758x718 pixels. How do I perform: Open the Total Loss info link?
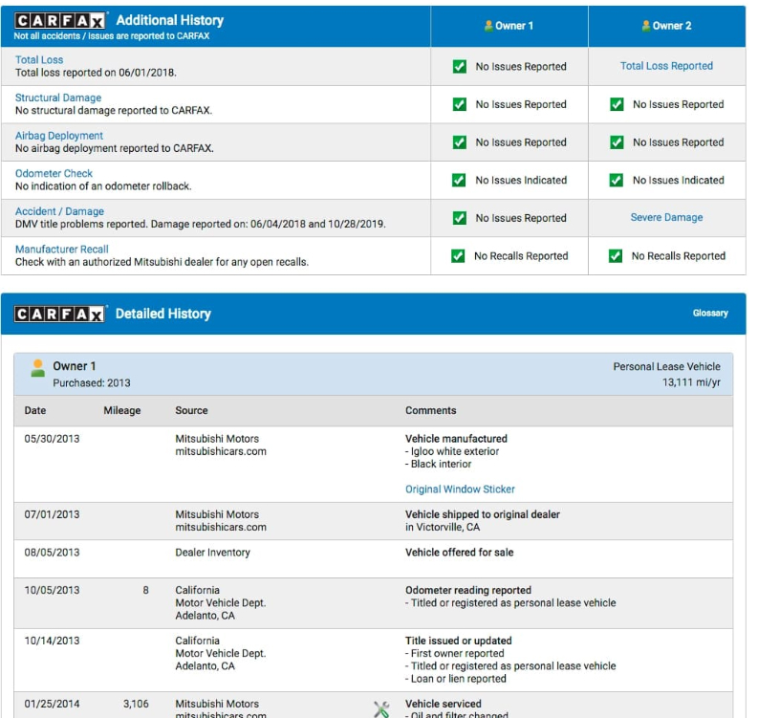[39, 59]
